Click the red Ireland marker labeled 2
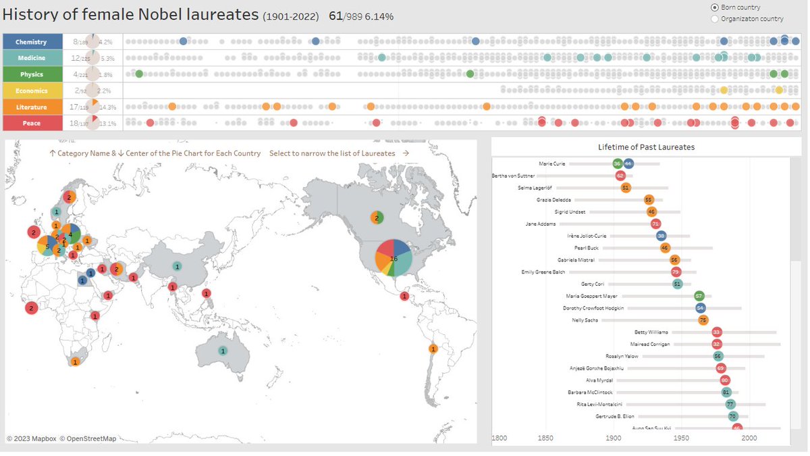Screen dimensions: 810x456 point(34,232)
